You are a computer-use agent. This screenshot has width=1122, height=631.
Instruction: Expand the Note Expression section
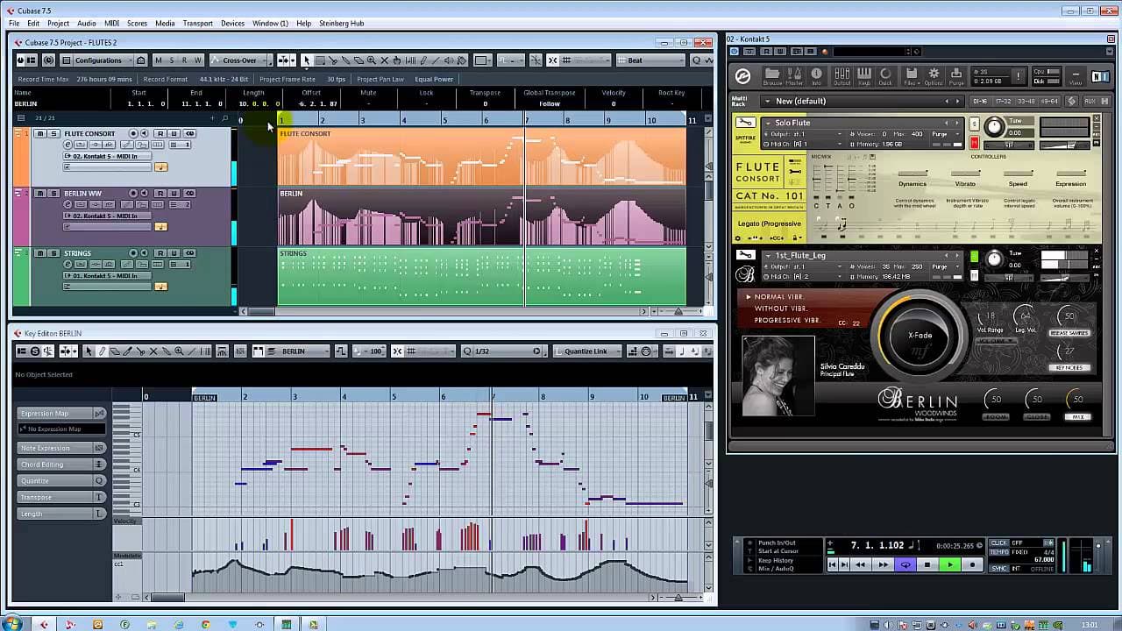61,448
